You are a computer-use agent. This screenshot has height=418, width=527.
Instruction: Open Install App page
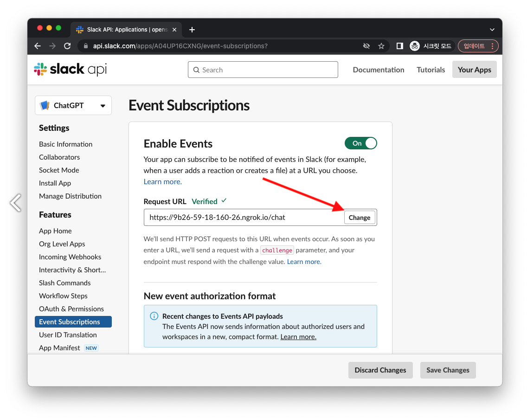point(55,183)
